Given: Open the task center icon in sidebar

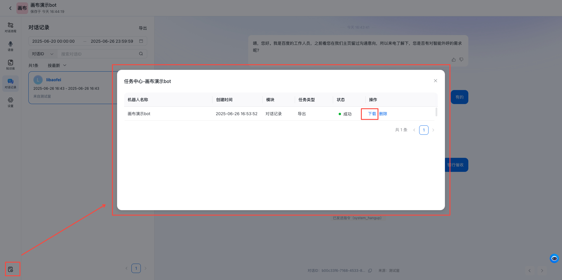Looking at the screenshot, I should pyautogui.click(x=11, y=269).
